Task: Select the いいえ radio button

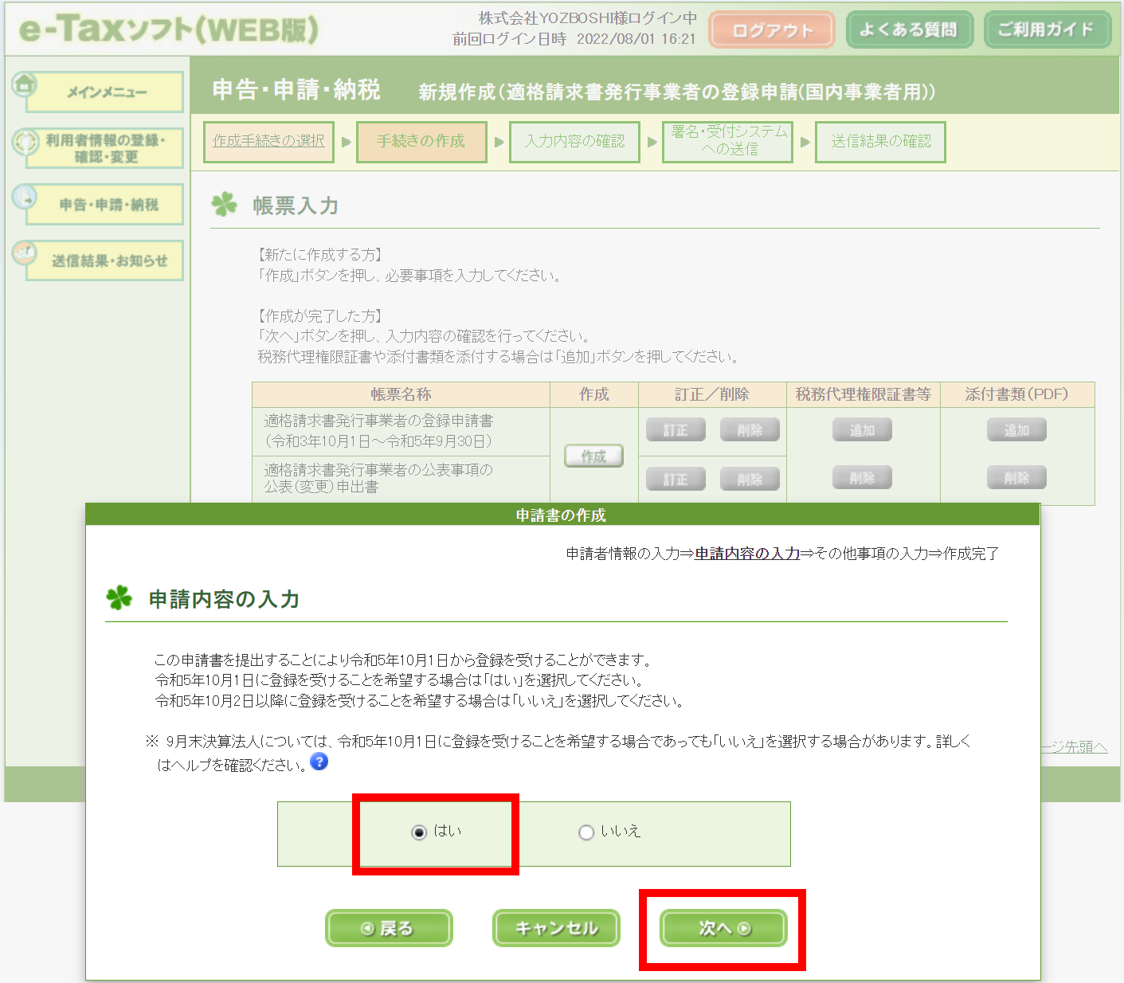Action: tap(586, 832)
